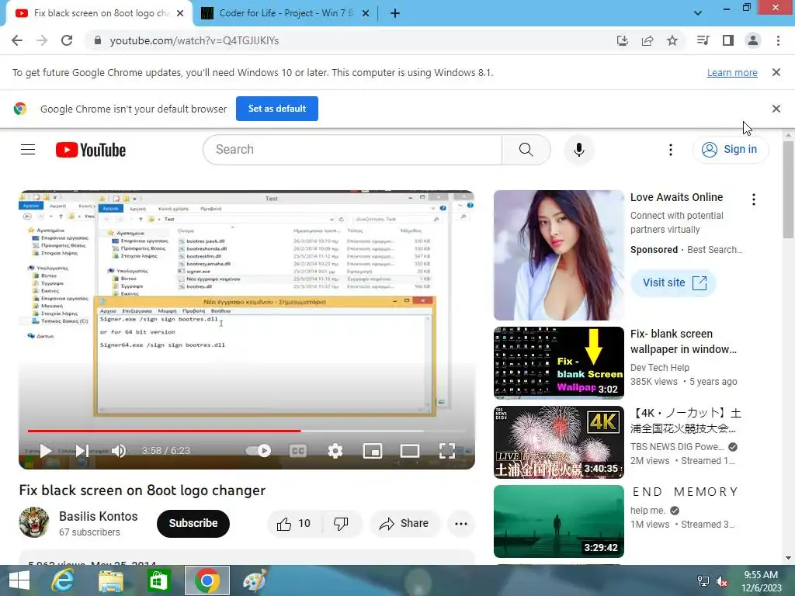Open Basilis Kontos channel avatar
This screenshot has height=596, width=795.
pos(34,522)
